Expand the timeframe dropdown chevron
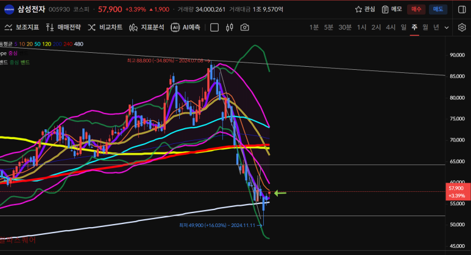This screenshot has height=255, width=471. pyautogui.click(x=447, y=27)
